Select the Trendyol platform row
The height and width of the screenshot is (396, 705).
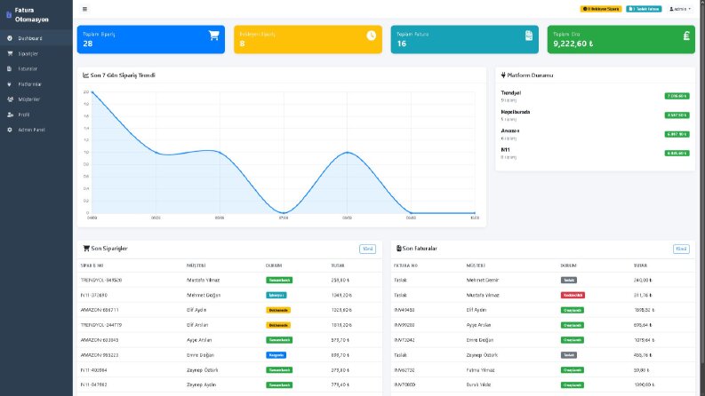595,96
